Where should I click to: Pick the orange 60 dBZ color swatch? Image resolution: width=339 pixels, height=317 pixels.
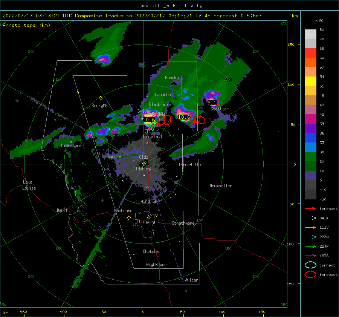310,63
